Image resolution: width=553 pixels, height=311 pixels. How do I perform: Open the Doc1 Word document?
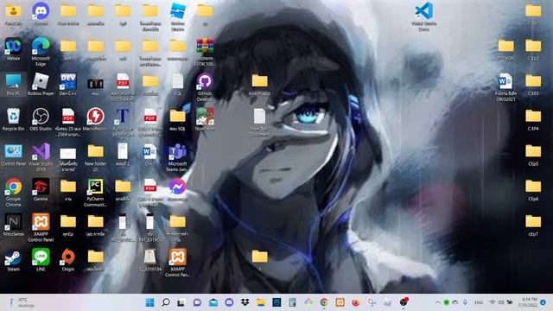coord(149,155)
